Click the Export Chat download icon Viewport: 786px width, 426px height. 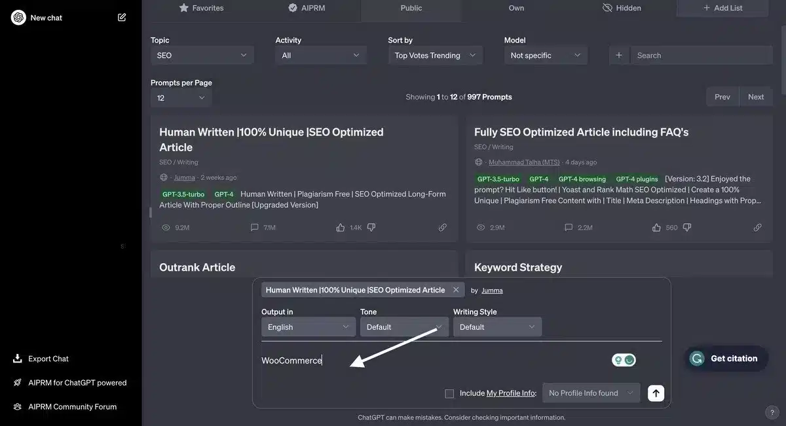[18, 359]
